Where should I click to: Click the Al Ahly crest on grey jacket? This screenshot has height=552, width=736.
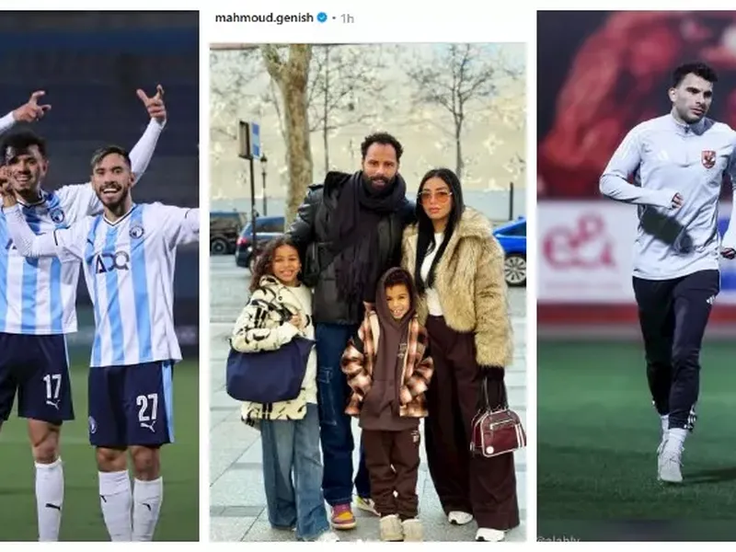(707, 159)
